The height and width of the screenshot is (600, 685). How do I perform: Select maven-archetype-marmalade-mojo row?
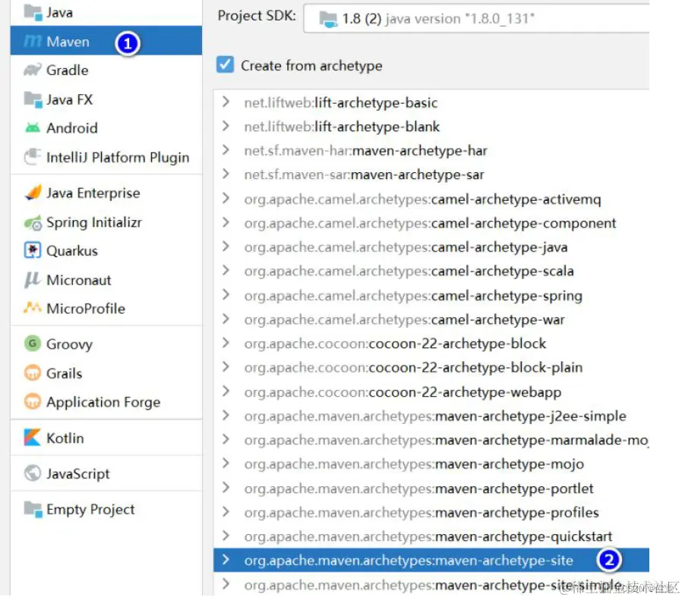pos(431,440)
